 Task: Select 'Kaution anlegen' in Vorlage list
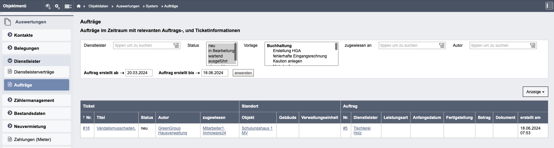[287, 61]
